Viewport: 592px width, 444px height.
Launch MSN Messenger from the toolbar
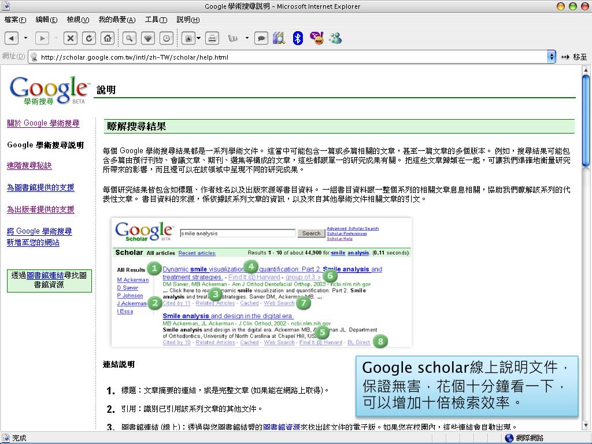click(x=335, y=38)
